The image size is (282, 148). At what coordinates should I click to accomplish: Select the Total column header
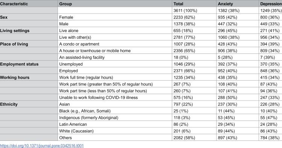point(178,4)
